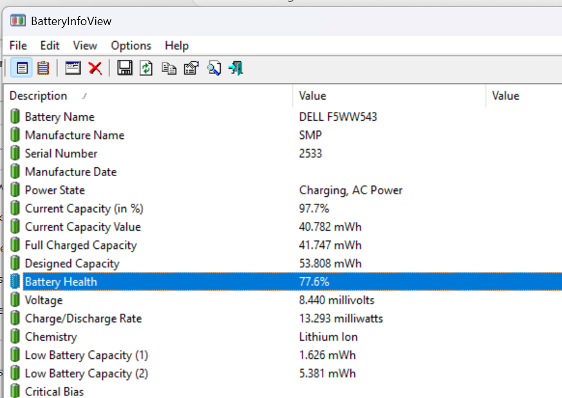Click the 41.747 mWh value
This screenshot has width=562, height=398.
click(x=330, y=245)
